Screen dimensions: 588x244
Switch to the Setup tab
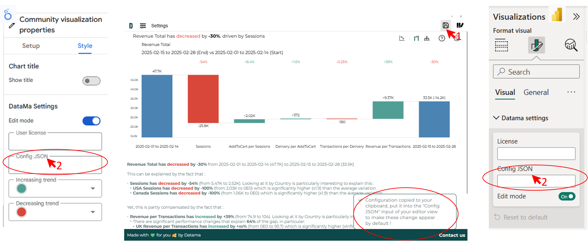coord(31,46)
